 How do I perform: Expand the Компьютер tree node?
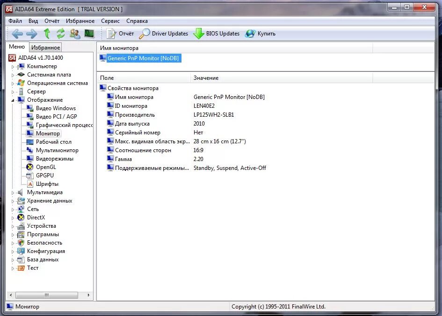click(x=13, y=67)
